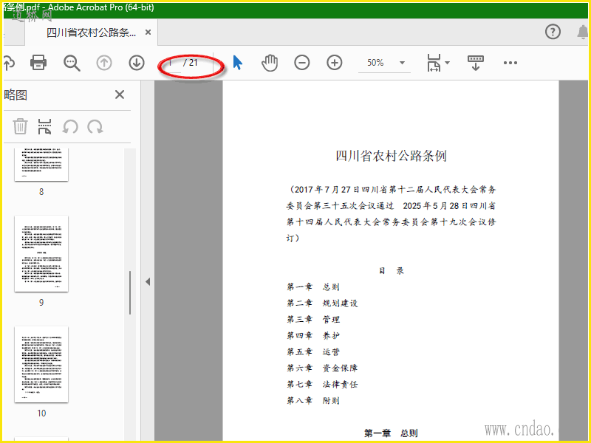Select the arrow selection tool
This screenshot has height=443, width=591.
[x=237, y=63]
